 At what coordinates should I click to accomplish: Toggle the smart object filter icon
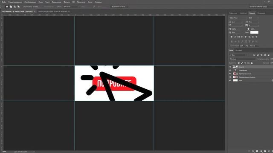click(268, 55)
